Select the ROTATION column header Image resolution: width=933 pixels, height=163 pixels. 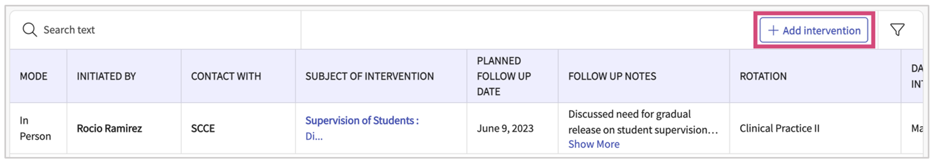763,76
